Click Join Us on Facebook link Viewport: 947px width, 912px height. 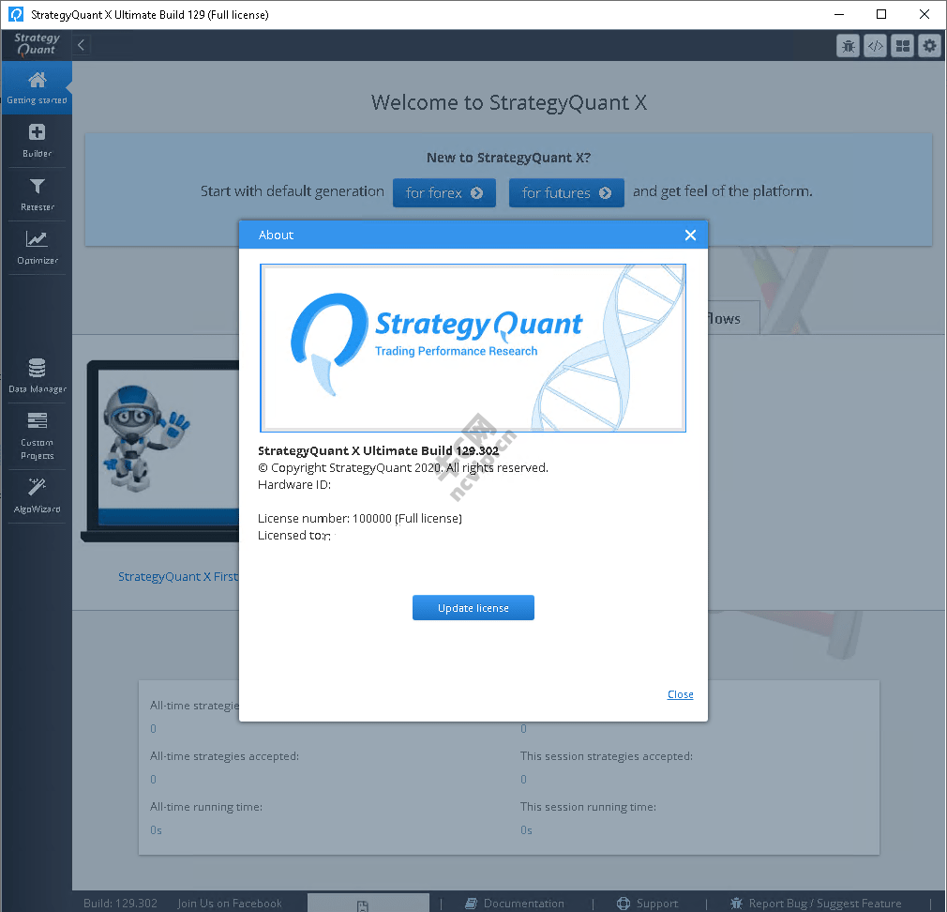(230, 903)
